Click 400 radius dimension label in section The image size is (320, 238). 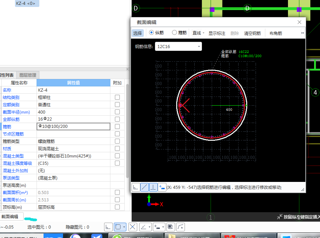tap(229, 110)
